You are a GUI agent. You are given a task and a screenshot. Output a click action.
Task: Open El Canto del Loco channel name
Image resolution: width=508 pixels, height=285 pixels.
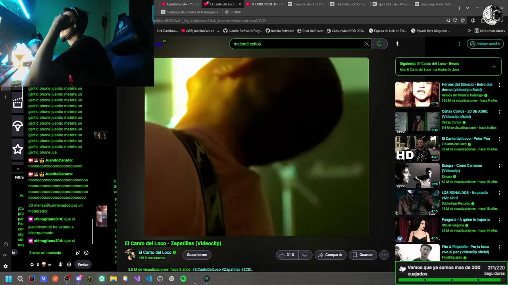(155, 252)
